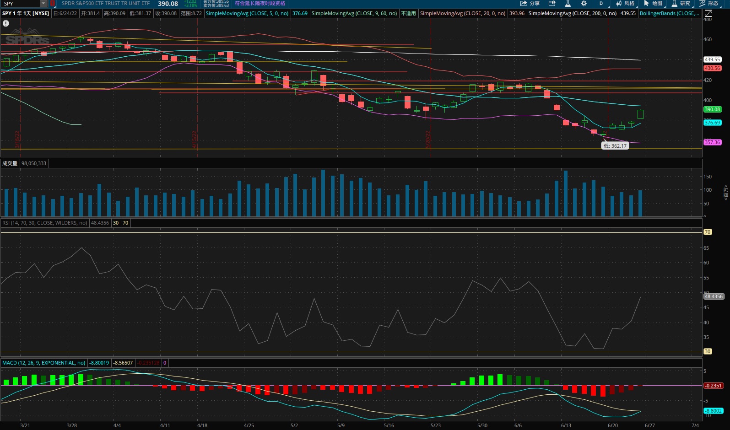Select SimpleMovingAvg (CLOSE, 20, 0, no) label

pyautogui.click(x=463, y=13)
